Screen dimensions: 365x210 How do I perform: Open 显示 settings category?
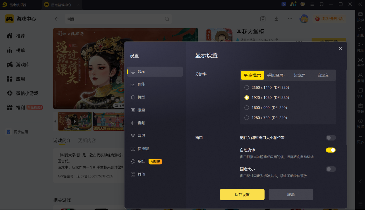click(155, 71)
